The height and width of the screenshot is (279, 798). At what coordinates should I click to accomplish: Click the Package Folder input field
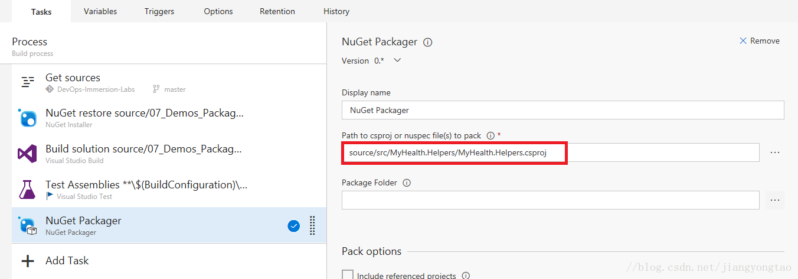tap(550, 200)
